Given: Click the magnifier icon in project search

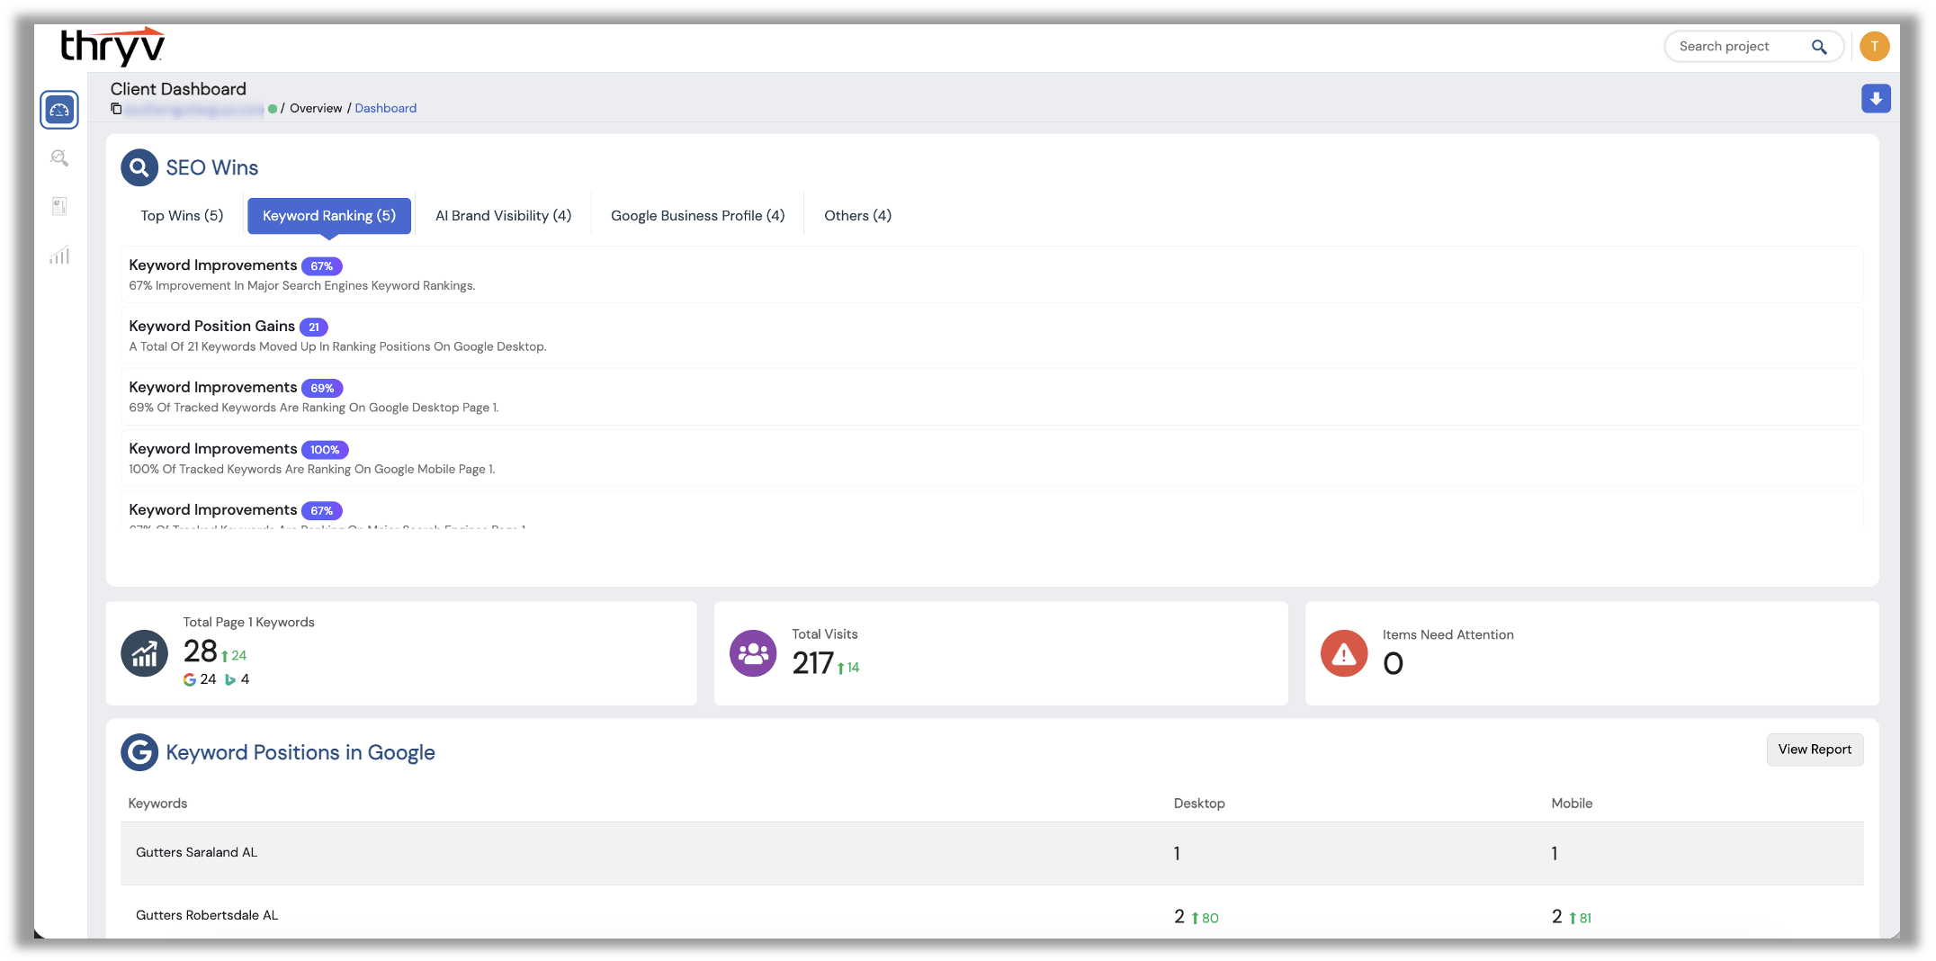Looking at the screenshot, I should click(x=1819, y=47).
